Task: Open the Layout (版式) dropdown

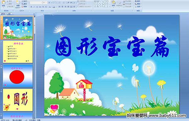Action: (x=25, y=1)
